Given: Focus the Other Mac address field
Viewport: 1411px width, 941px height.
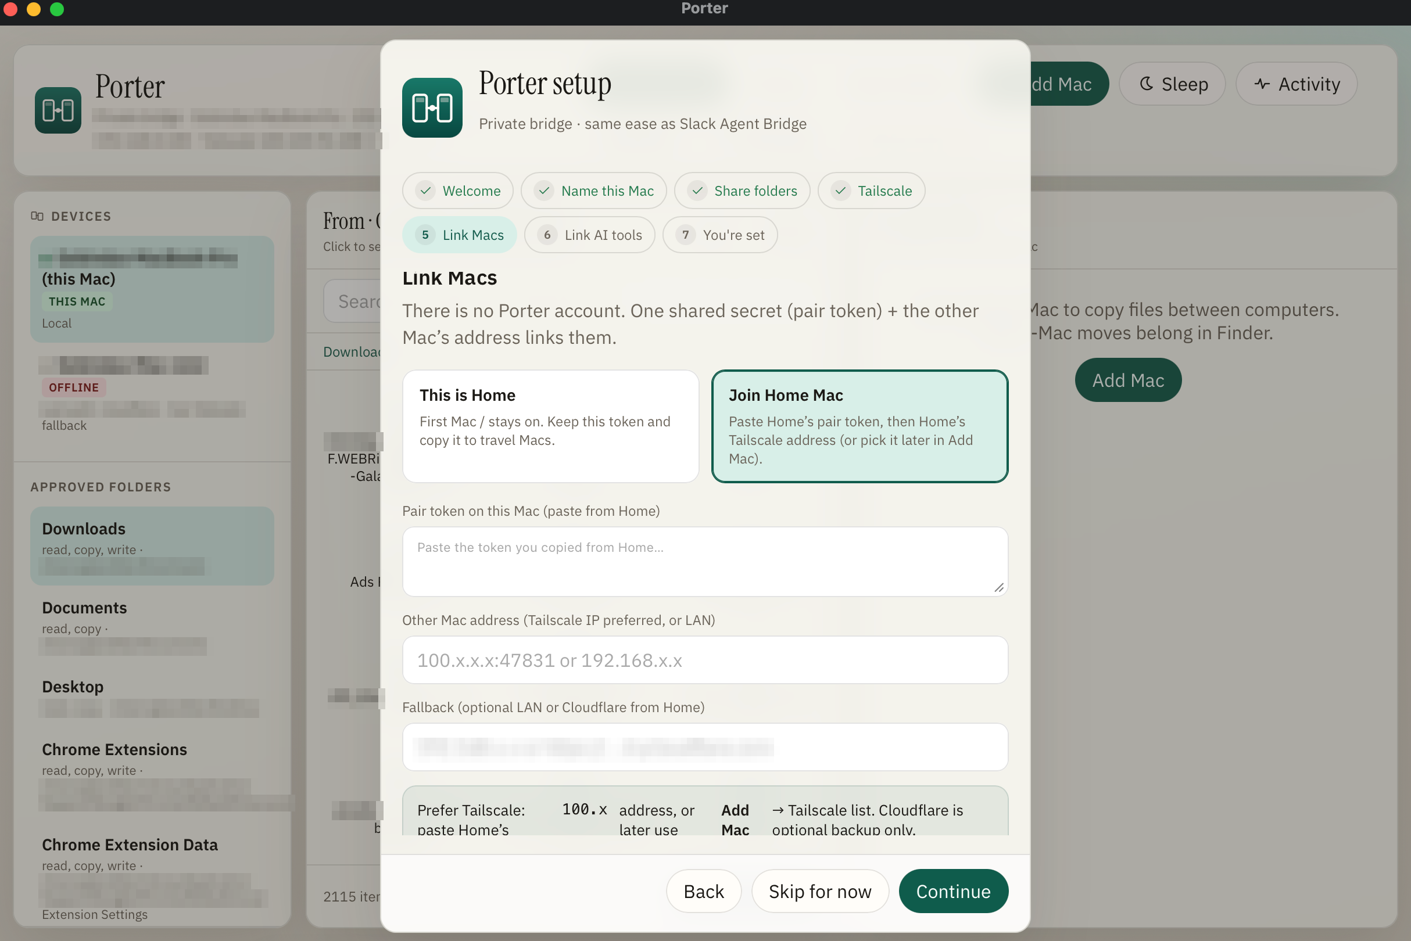Looking at the screenshot, I should click(705, 660).
